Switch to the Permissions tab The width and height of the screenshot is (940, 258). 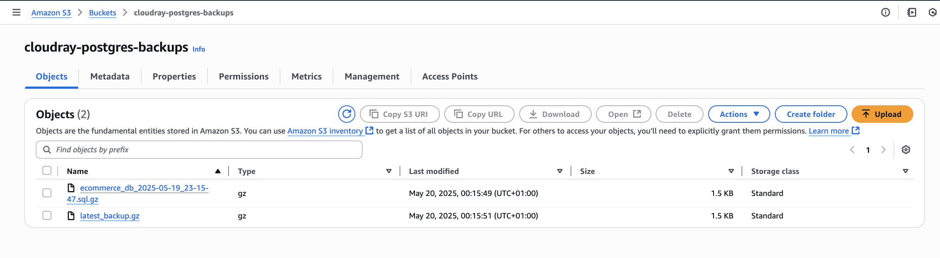[x=244, y=76]
